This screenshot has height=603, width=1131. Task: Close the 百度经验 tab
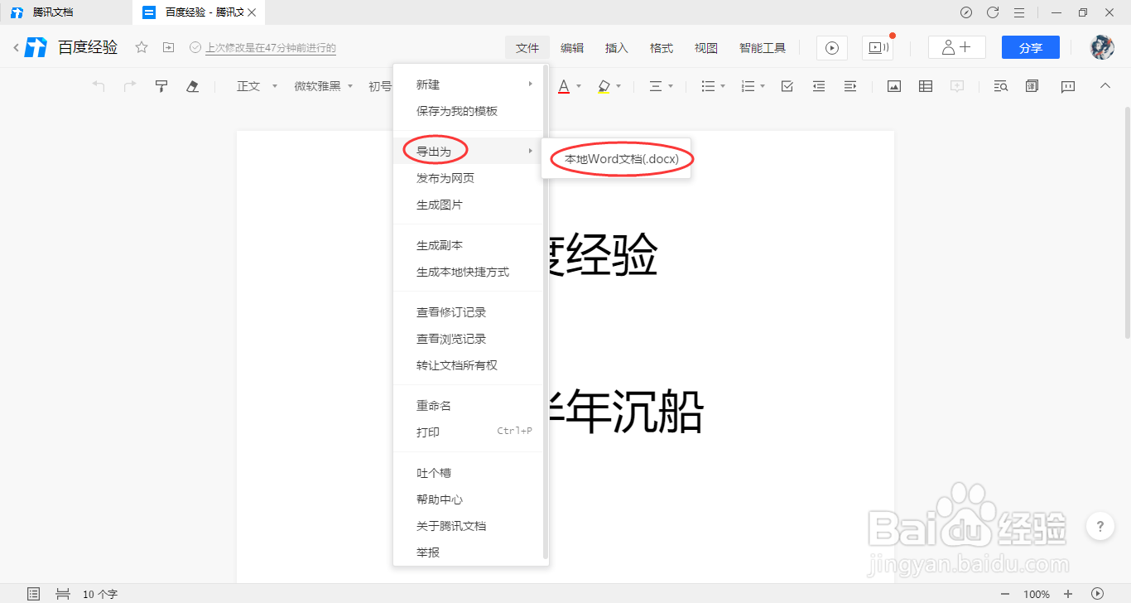pos(252,12)
